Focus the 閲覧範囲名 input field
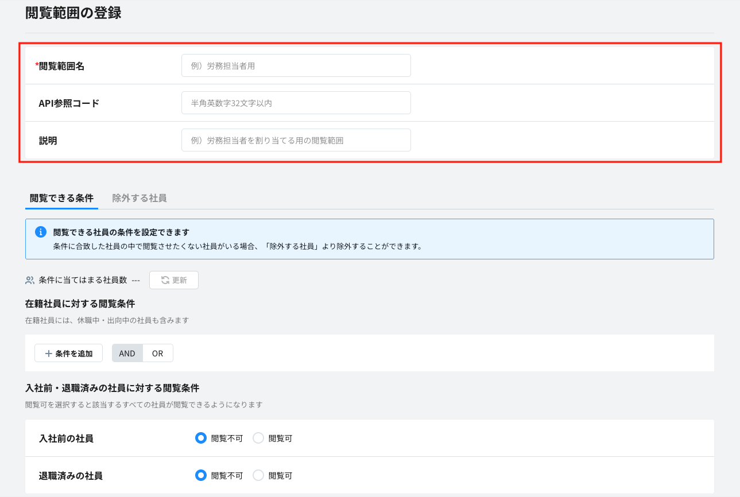740x497 pixels. (x=296, y=66)
